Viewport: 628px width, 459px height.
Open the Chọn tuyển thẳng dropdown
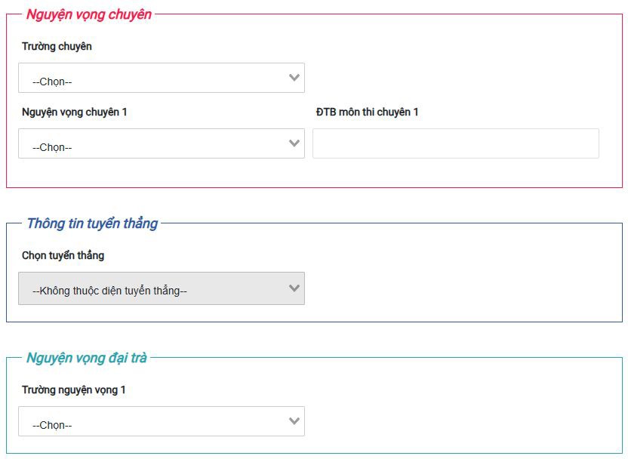click(x=162, y=289)
